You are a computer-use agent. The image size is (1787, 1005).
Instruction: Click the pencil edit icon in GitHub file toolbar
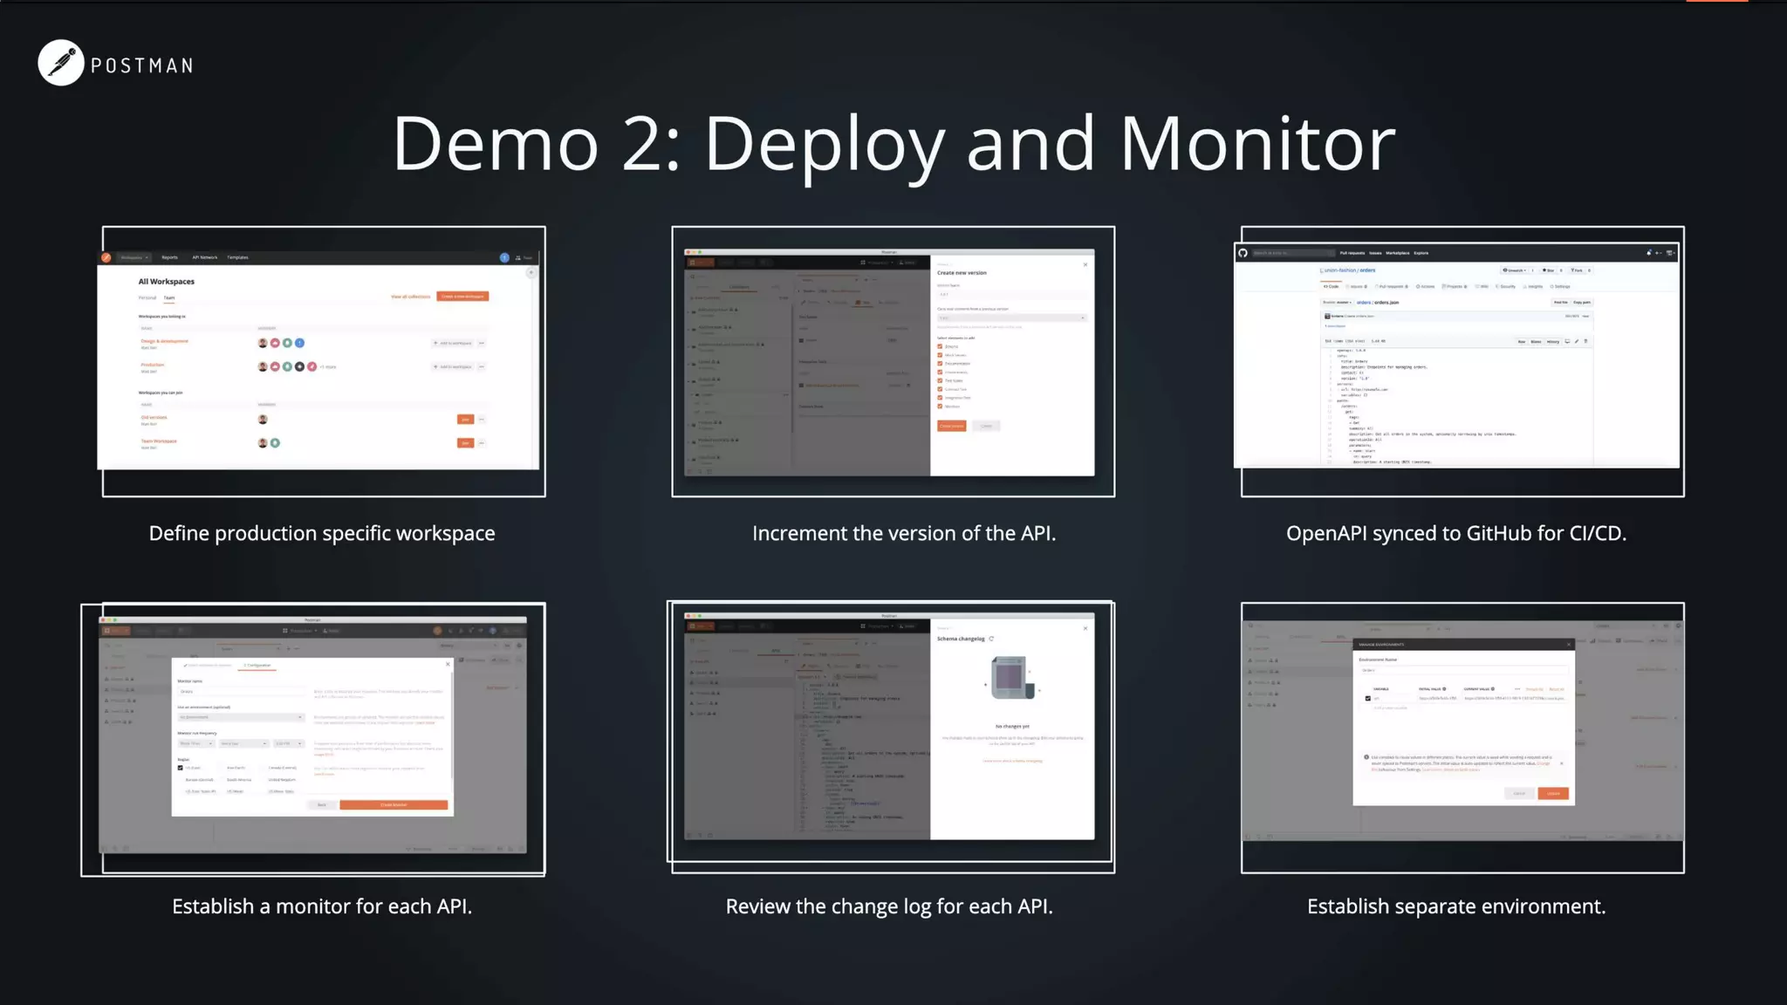click(1577, 341)
